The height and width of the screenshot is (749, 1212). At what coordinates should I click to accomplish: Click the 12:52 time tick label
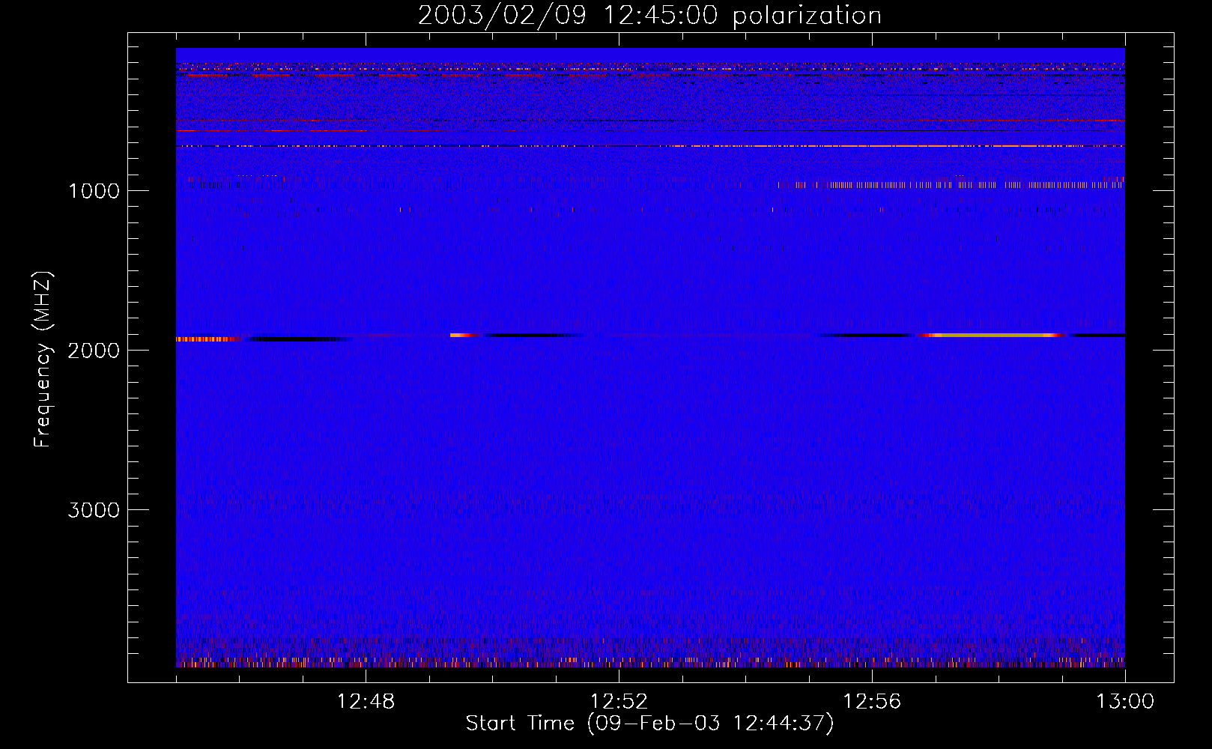(x=619, y=702)
